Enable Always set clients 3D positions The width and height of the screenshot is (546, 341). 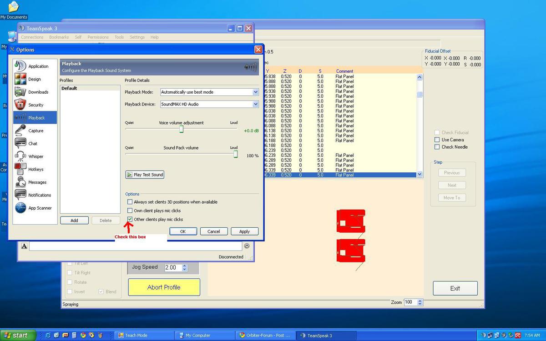pyautogui.click(x=130, y=202)
